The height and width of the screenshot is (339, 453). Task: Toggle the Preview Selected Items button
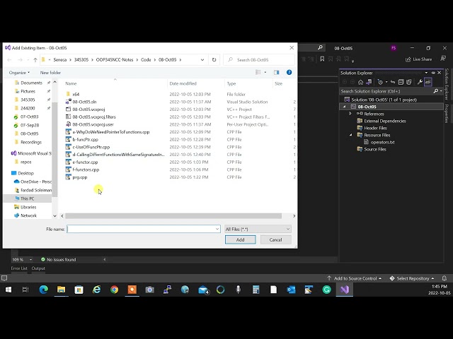pos(428,82)
